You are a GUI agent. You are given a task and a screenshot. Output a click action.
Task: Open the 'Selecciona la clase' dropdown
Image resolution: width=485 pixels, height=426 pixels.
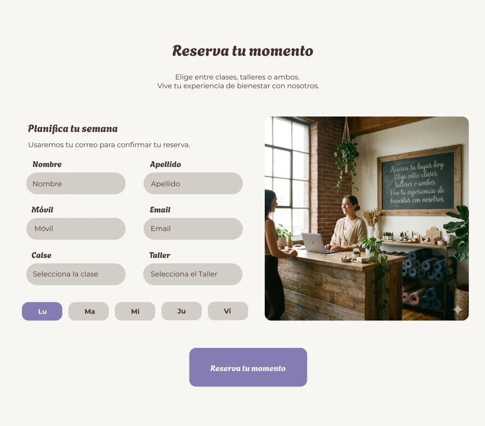click(76, 274)
